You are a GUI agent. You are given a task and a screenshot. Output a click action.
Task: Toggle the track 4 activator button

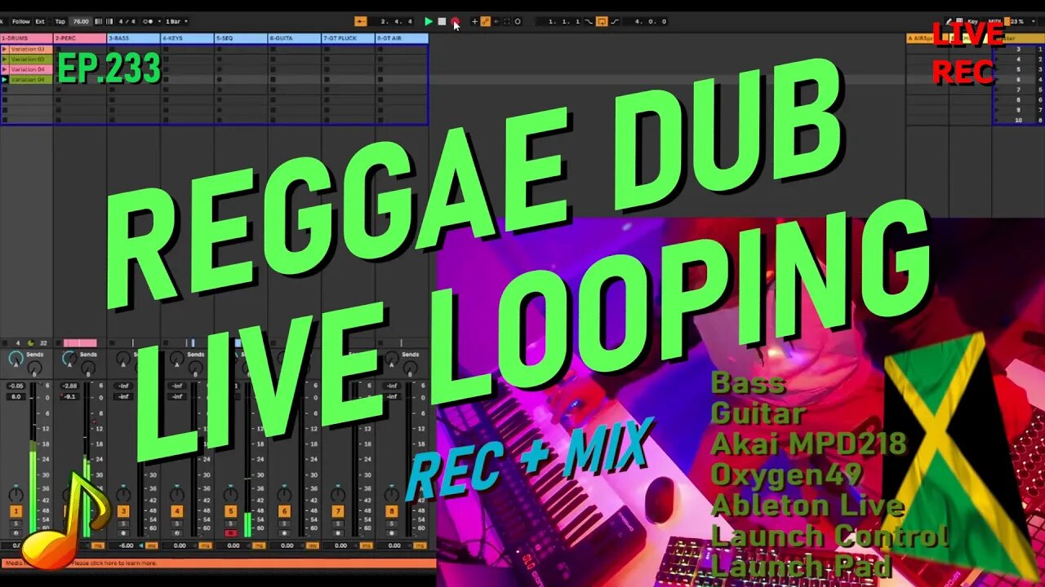pos(177,511)
